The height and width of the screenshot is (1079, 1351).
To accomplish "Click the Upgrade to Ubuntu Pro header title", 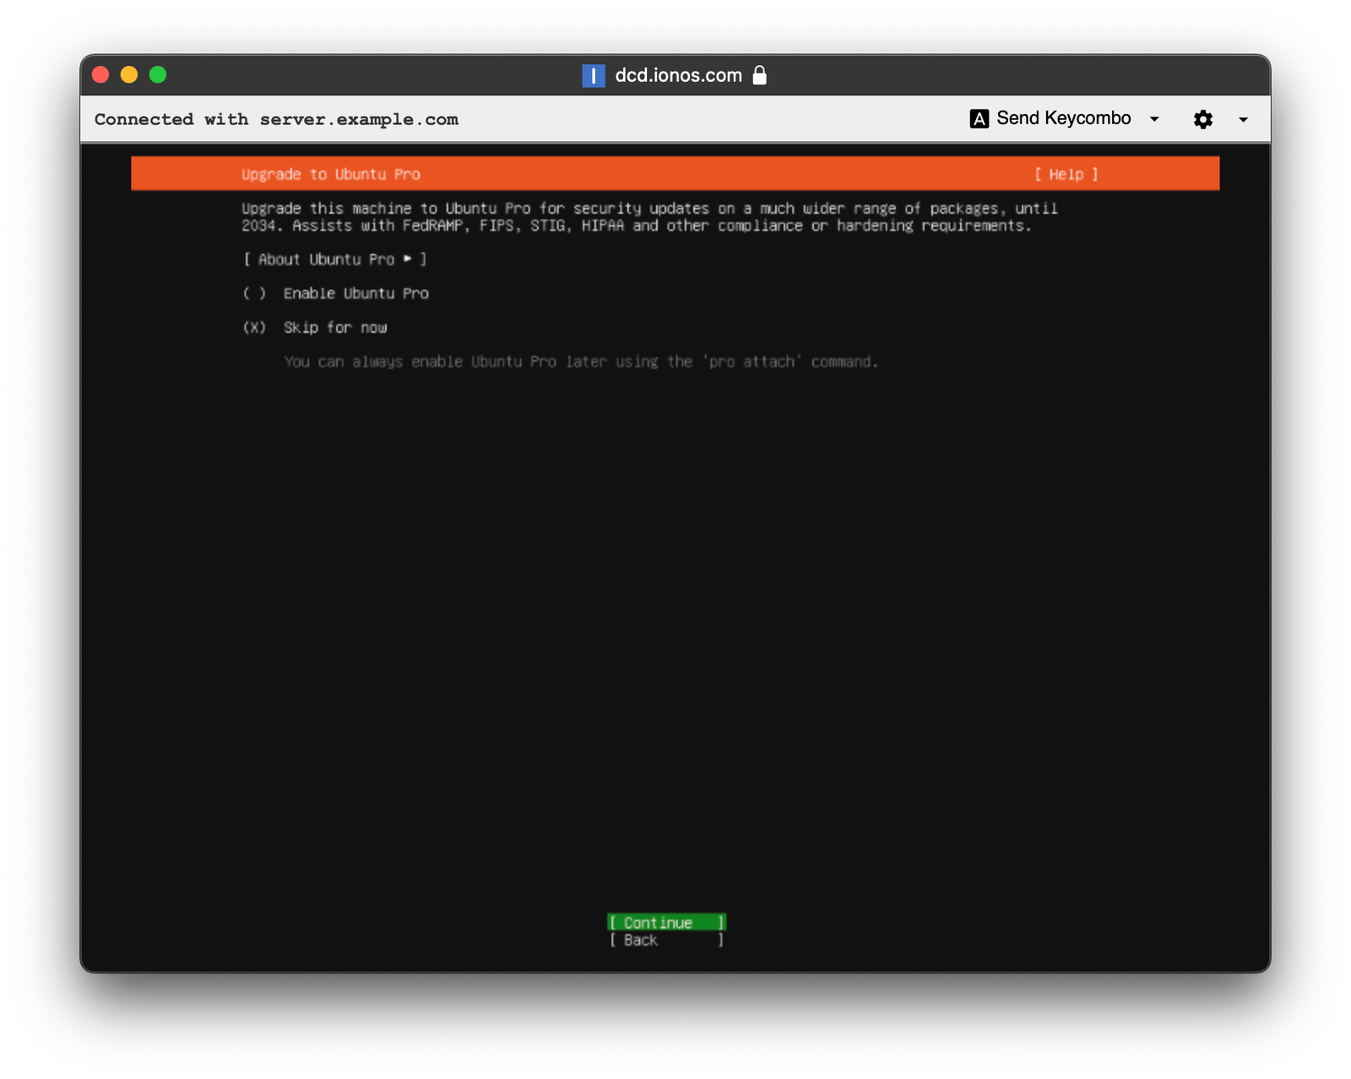I will click(x=331, y=174).
